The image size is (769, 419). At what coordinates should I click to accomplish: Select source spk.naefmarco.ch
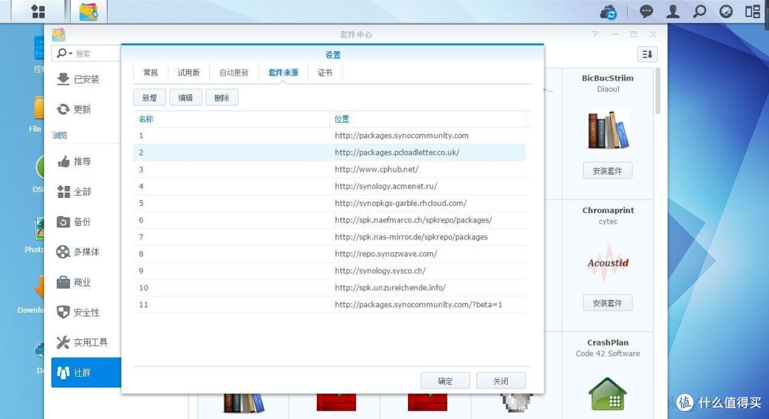tap(330, 219)
